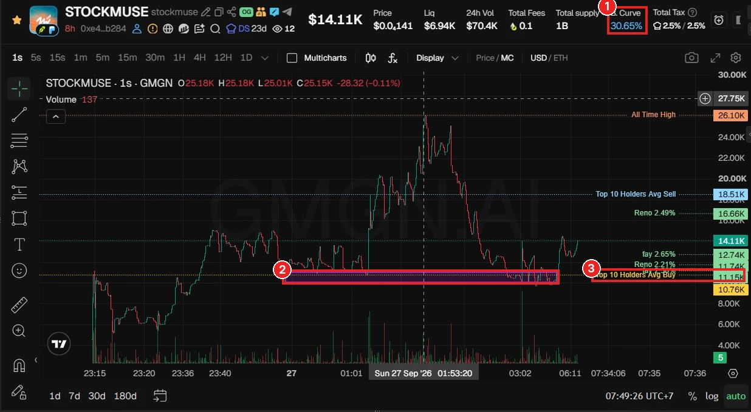
Task: Open the TradingView logo link
Action: 60,343
